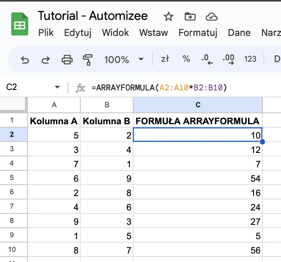Select row 5 header
The height and width of the screenshot is (262, 281).
pyautogui.click(x=14, y=177)
